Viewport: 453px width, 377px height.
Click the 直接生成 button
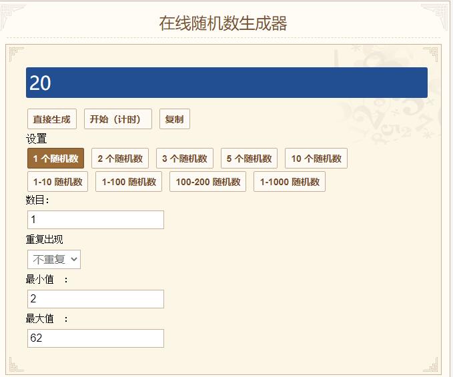pos(52,119)
